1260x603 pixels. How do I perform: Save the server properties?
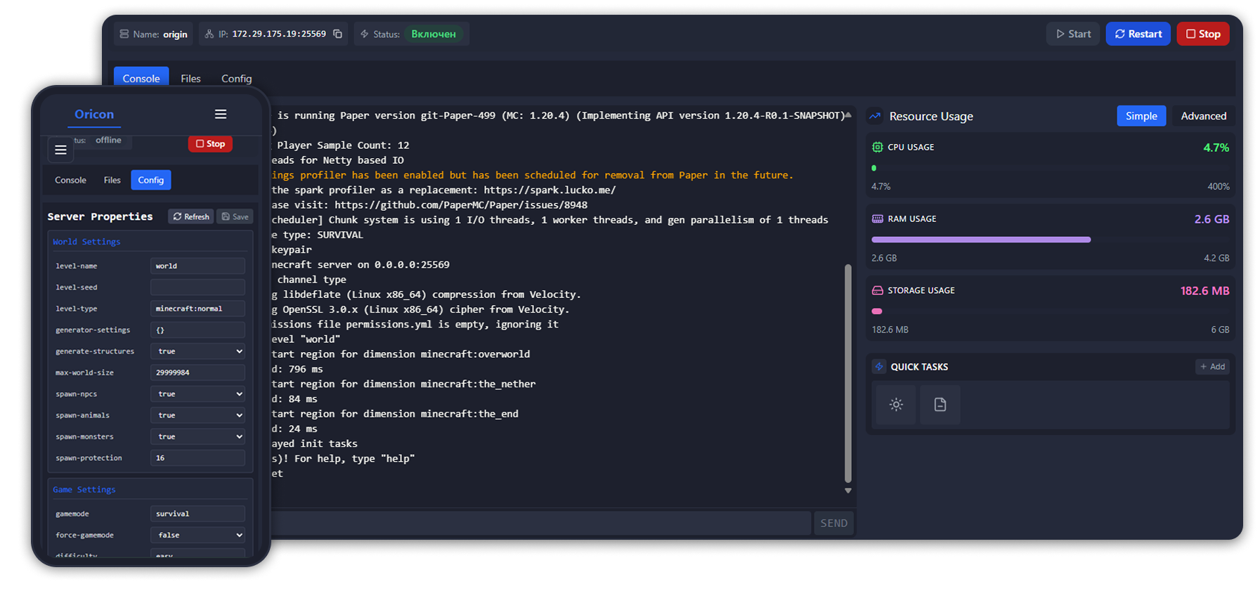click(235, 216)
